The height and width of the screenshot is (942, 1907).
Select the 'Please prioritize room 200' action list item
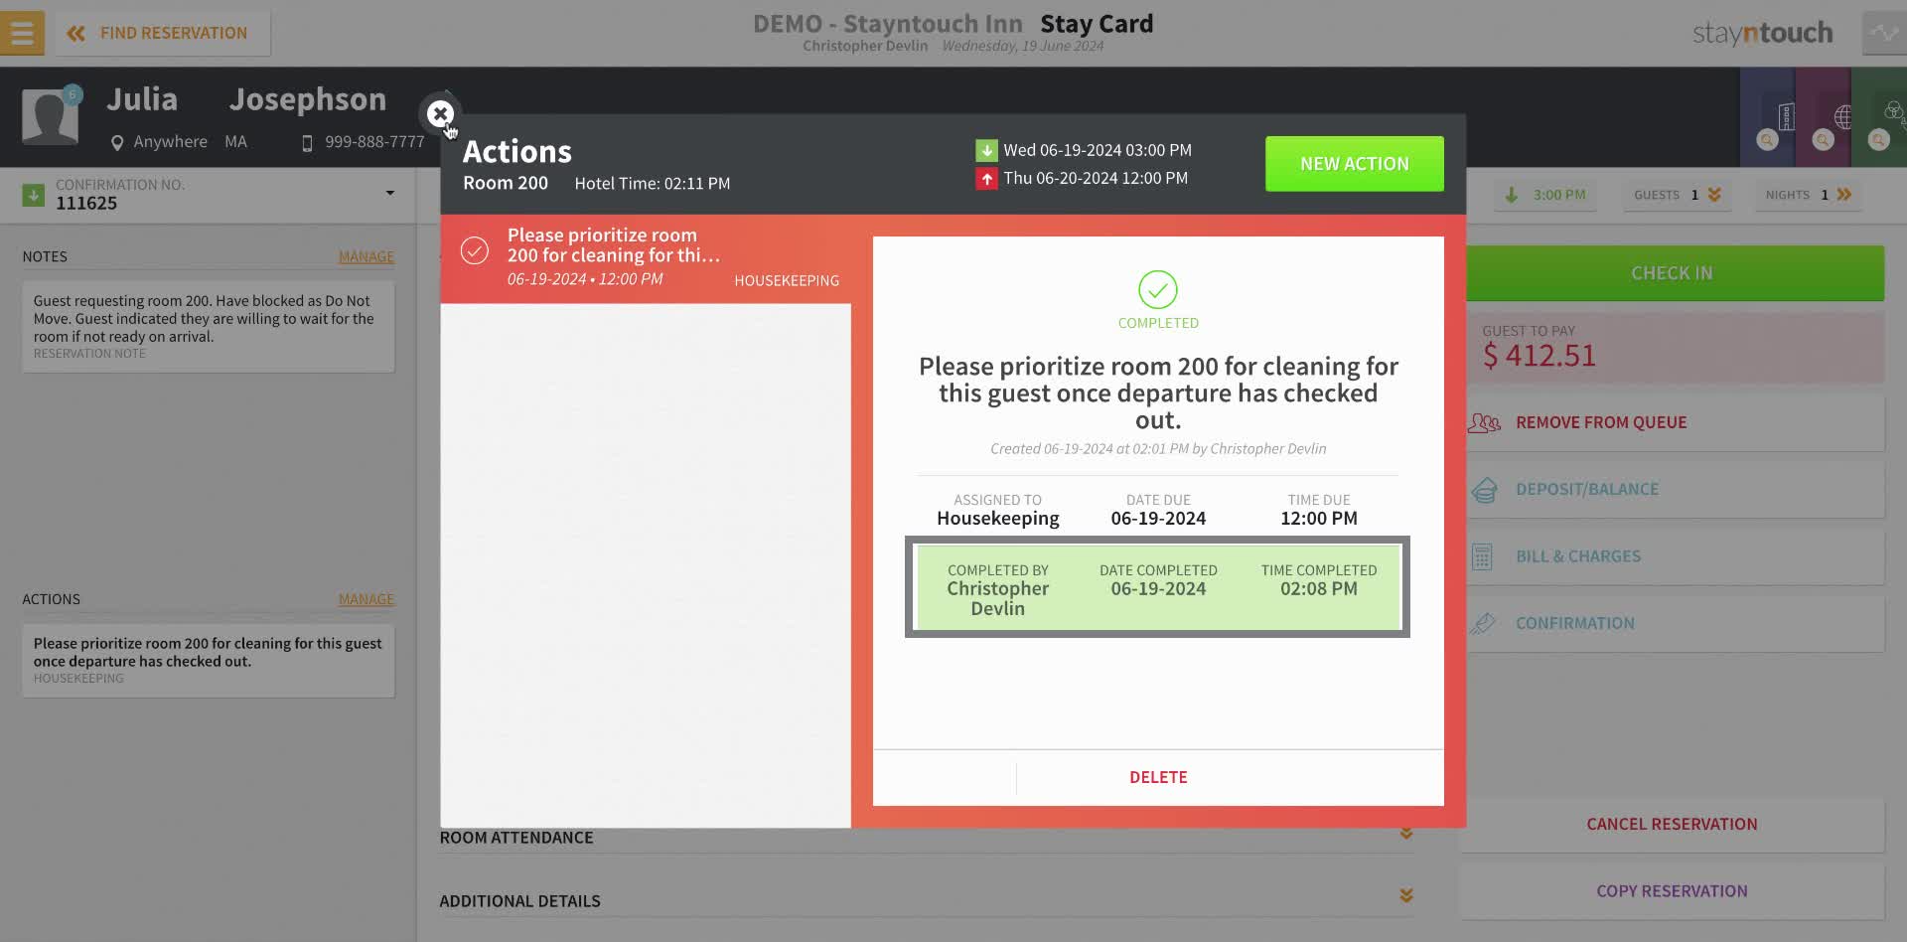click(646, 258)
